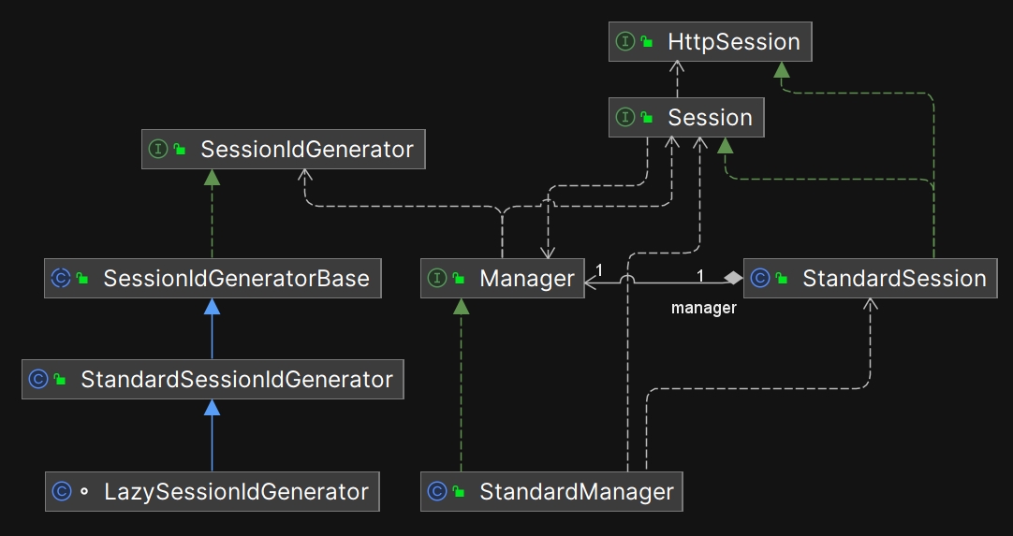The height and width of the screenshot is (536, 1013).
Task: Click the abstract class icon of SessionIdGeneratorBase
Action: [x=61, y=278]
